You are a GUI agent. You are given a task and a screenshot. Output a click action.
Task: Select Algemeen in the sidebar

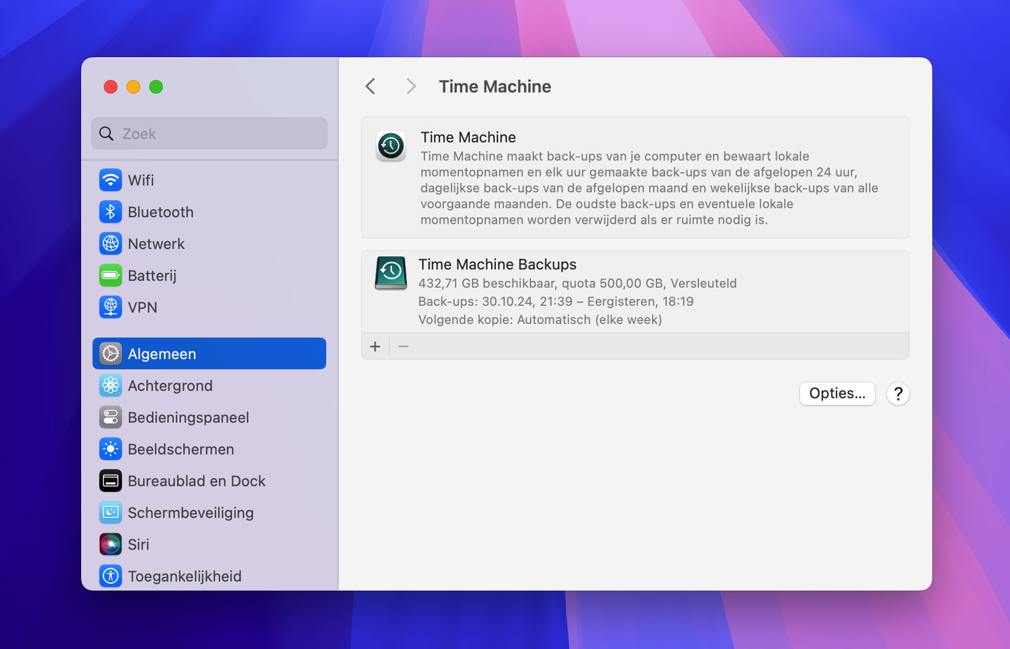[x=209, y=353]
